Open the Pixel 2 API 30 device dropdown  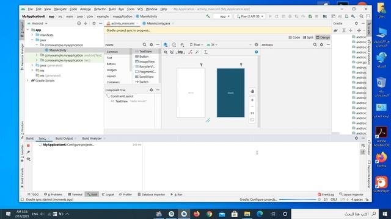(x=250, y=16)
